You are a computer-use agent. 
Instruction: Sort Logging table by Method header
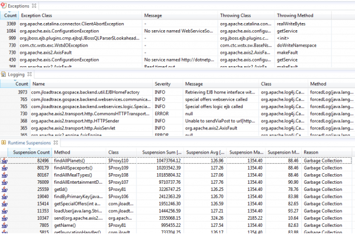click(331, 84)
